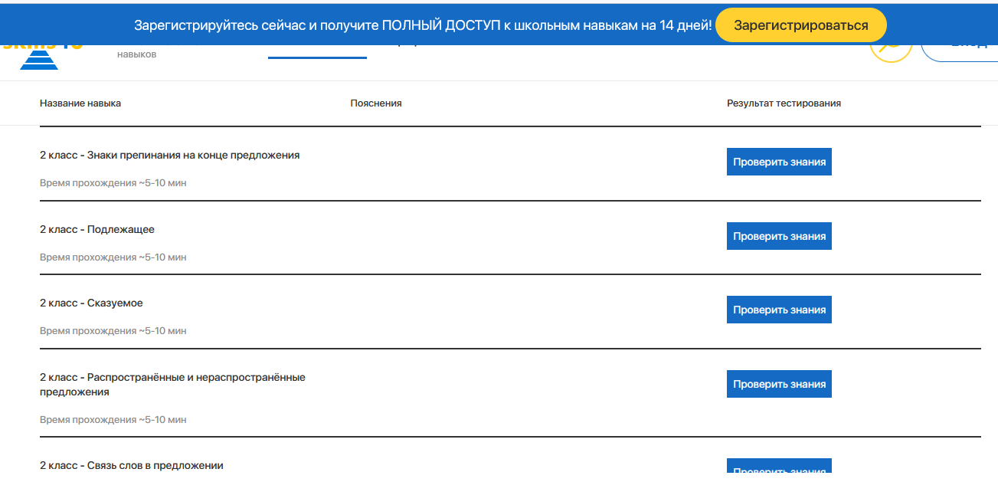Screen dimensions: 998x482
Task: Click 'Время прохождения ~5-10 мин' under Знаки препинания
Action: point(113,183)
